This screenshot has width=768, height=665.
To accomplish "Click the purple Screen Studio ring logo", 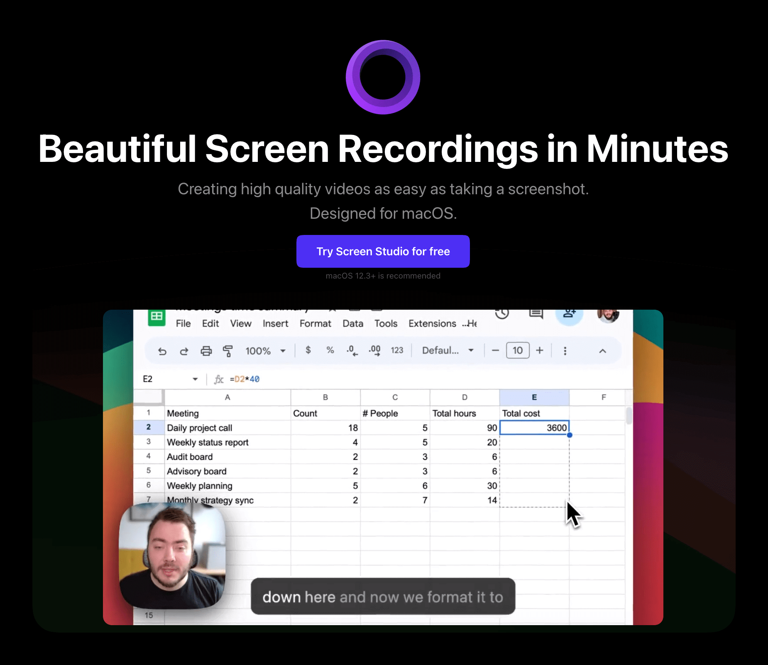I will coord(383,77).
